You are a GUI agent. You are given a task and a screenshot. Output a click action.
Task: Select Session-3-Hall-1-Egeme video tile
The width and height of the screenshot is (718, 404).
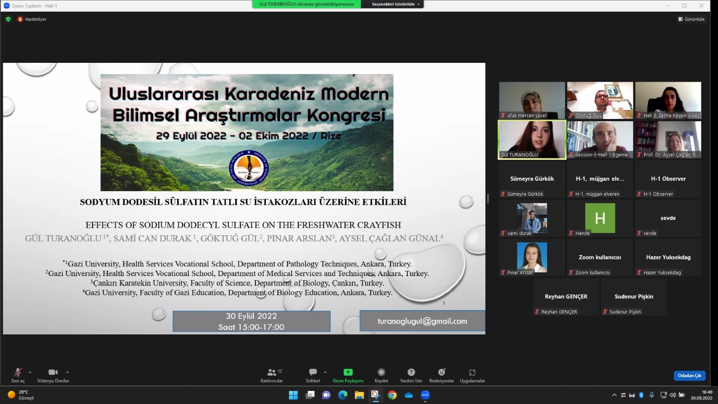600,140
